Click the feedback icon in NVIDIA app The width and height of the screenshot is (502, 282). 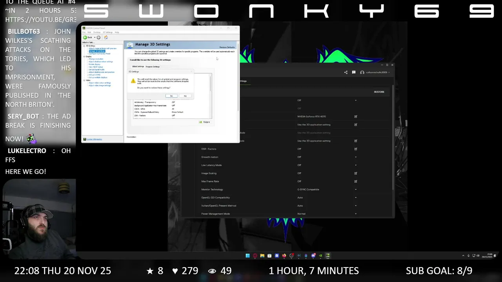pyautogui.click(x=354, y=72)
